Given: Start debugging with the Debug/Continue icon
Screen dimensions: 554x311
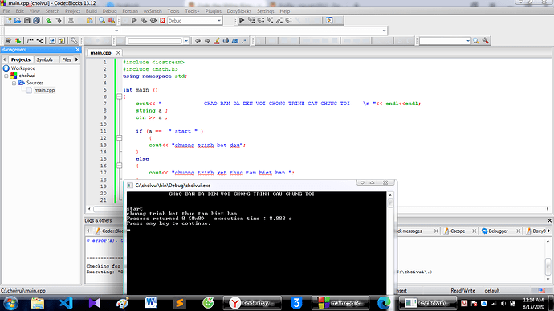Looking at the screenshot, I should click(x=242, y=21).
